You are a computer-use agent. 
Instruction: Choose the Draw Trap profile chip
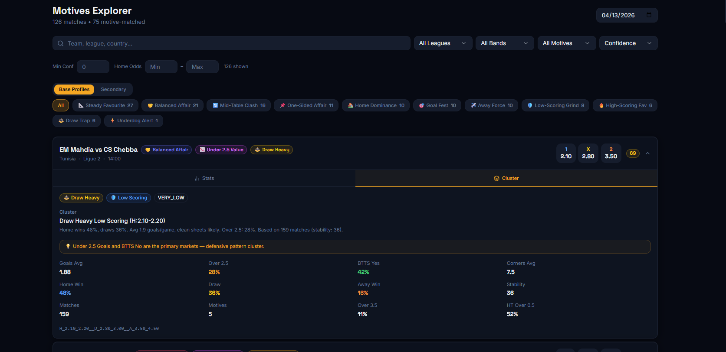point(77,121)
